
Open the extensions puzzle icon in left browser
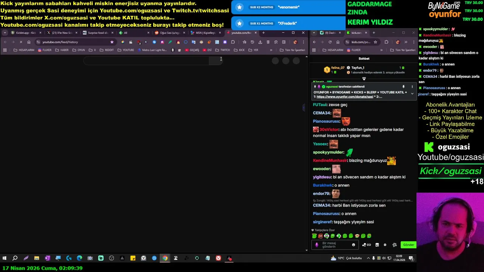coord(233,42)
